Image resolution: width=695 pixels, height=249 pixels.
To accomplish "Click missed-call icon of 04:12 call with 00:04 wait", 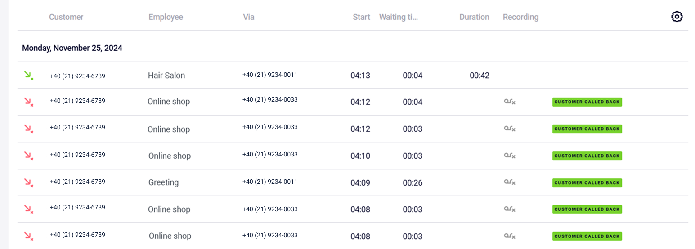I will click(x=28, y=102).
